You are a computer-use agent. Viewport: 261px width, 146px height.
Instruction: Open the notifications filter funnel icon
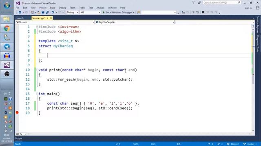(193, 2)
